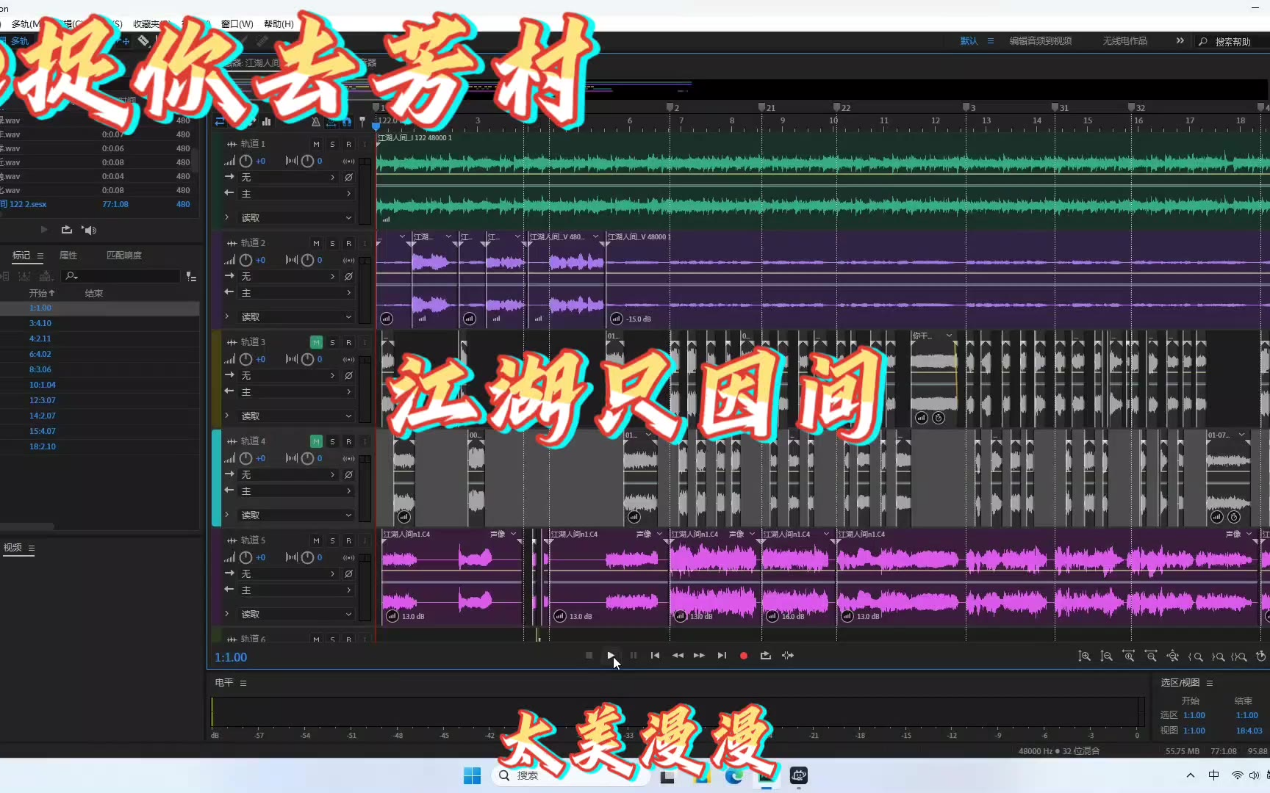Click the Stop transport button

(589, 655)
